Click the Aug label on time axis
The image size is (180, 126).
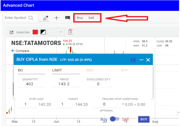pyautogui.click(x=155, y=121)
